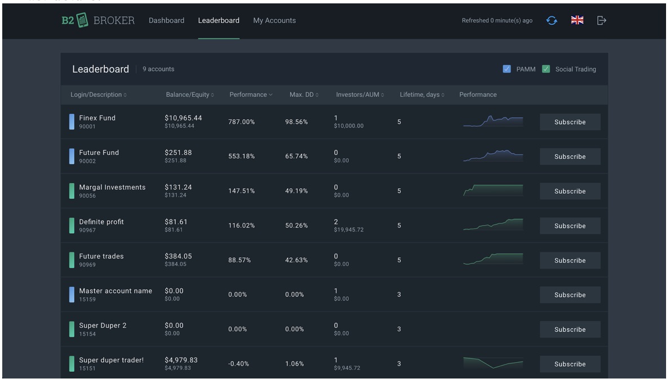
Task: Sort by Max. DD column
Action: [304, 95]
